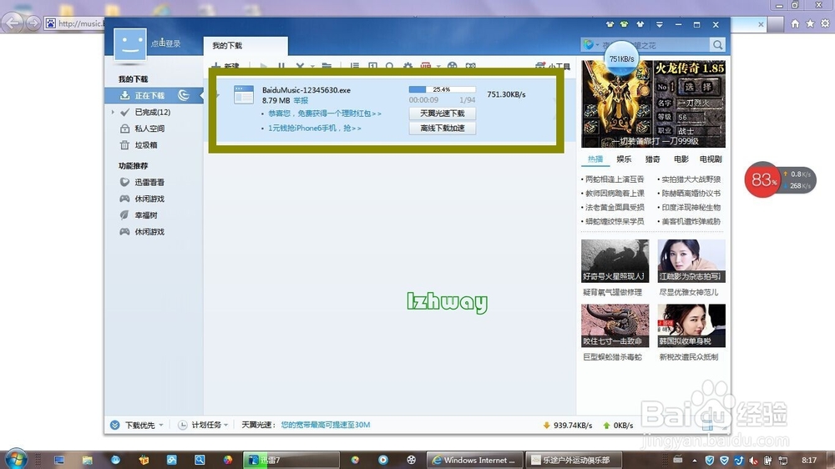This screenshot has width=835, height=469.
Task: Click the 举报 report link
Action: point(301,101)
